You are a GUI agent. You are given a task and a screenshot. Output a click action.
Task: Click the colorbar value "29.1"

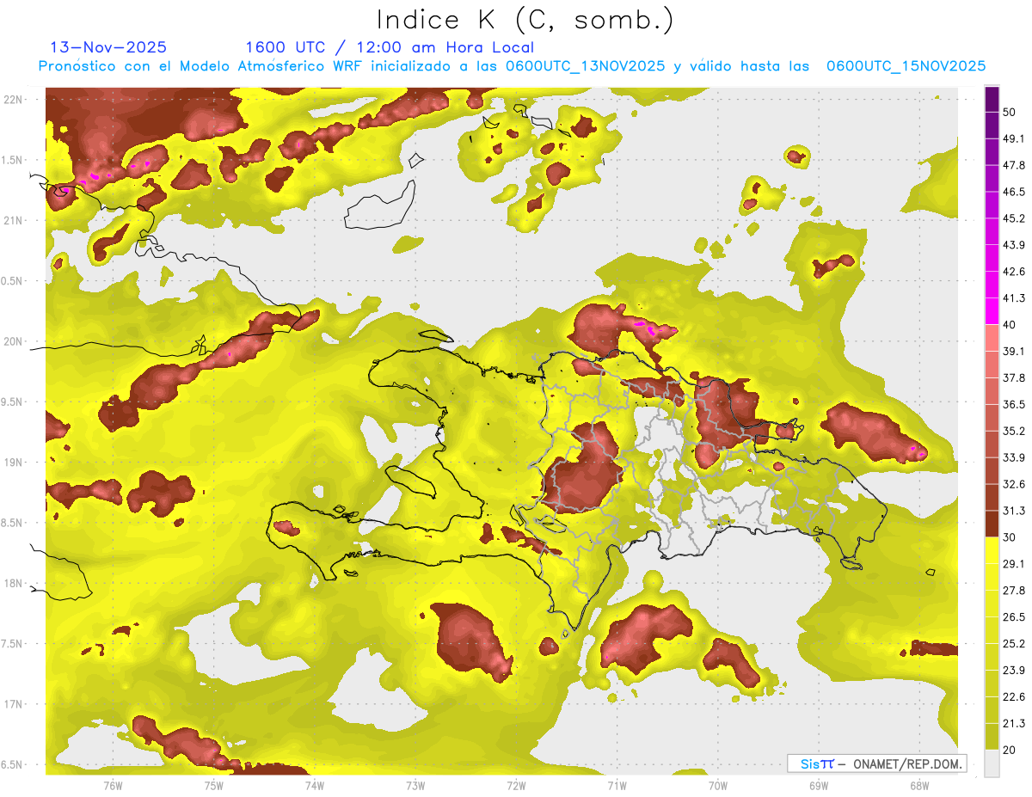(x=1014, y=564)
